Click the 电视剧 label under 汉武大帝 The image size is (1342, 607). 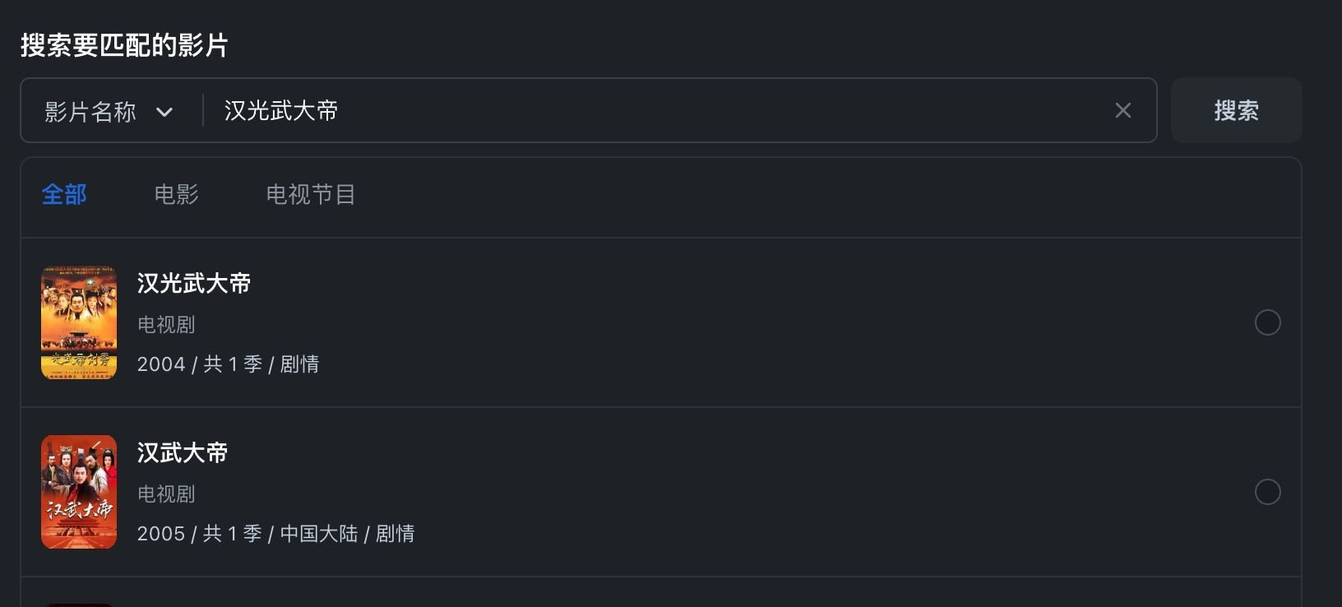[x=166, y=494]
